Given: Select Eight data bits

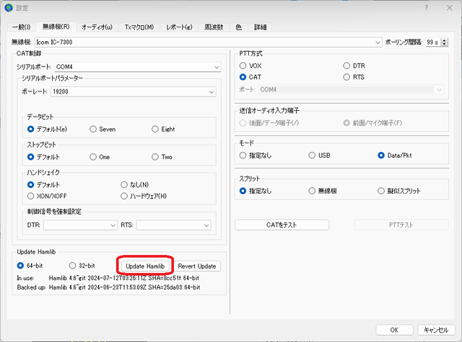Looking at the screenshot, I should [x=163, y=129].
